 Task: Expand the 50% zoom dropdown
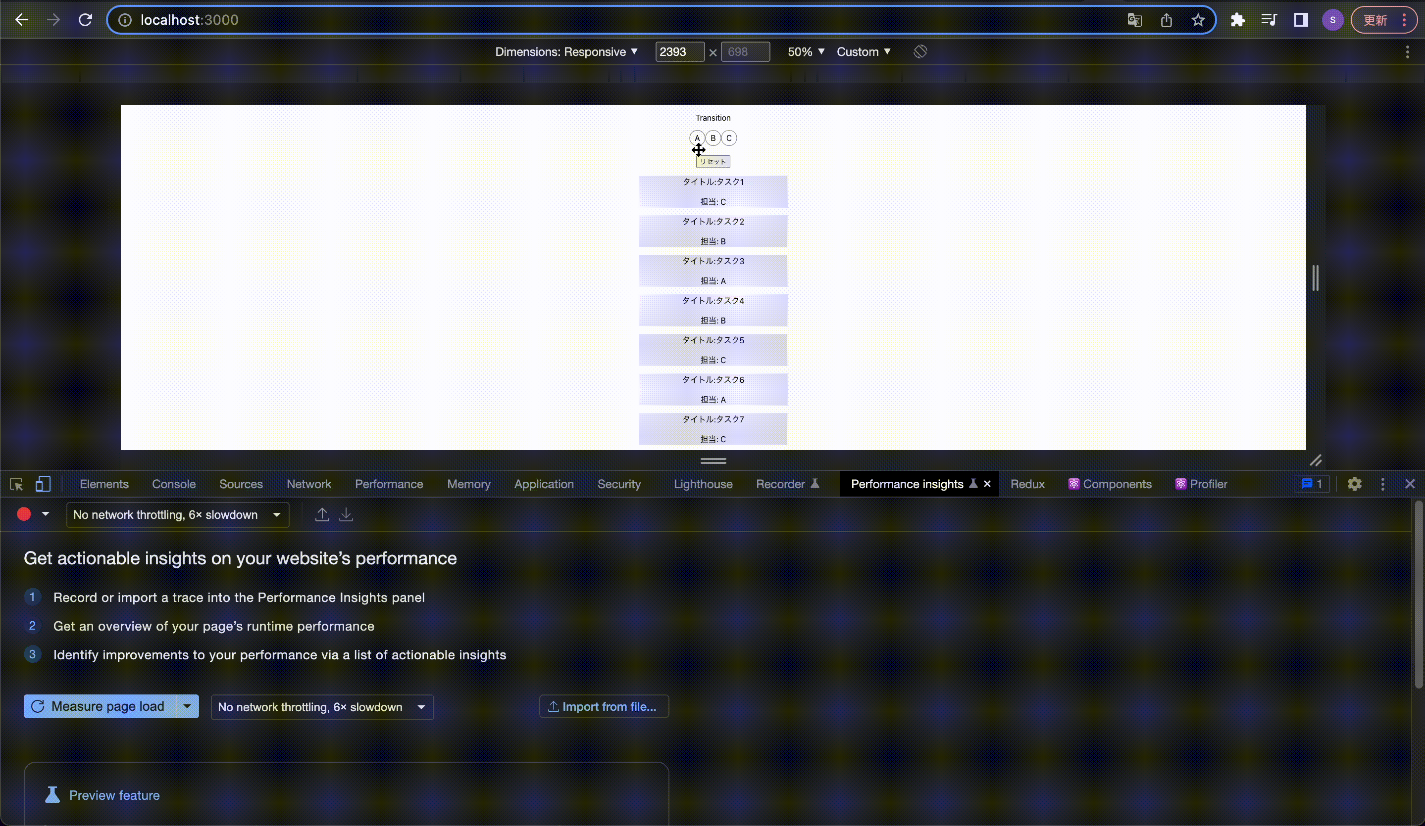(805, 51)
